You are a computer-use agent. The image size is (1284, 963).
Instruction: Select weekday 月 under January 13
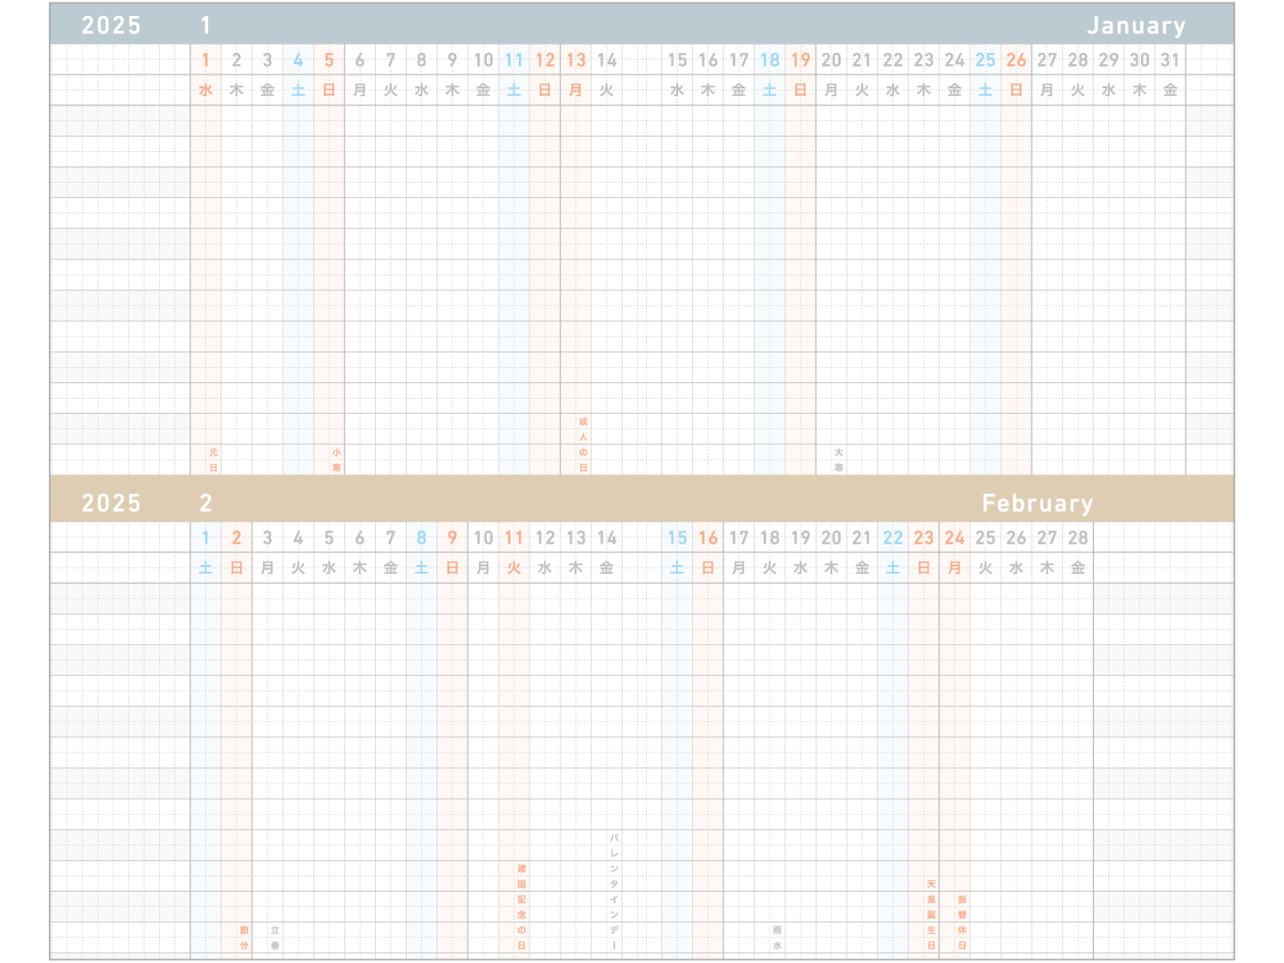coord(576,90)
